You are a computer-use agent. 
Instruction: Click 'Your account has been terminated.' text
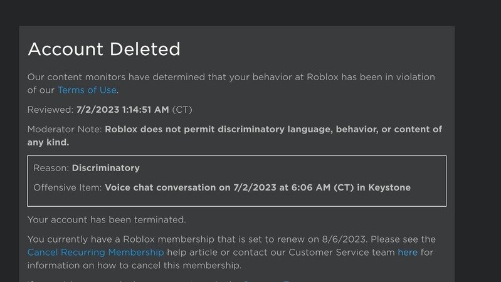pos(107,220)
